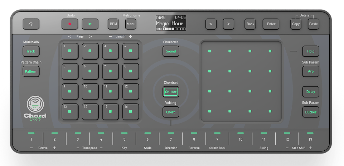Click the left arrow navigation button
Viewport: 344px width, 166px height.
(x=211, y=24)
